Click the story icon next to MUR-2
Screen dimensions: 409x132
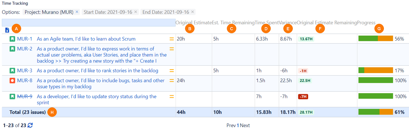click(12, 49)
